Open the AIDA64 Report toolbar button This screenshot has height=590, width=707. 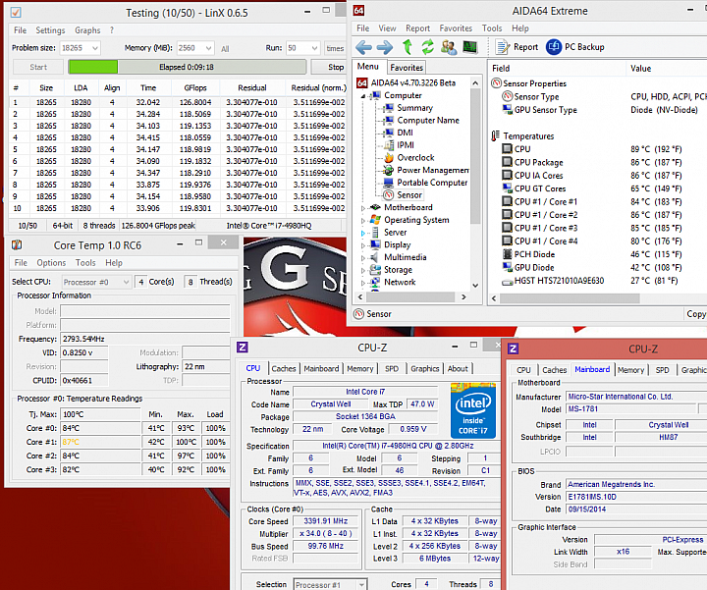click(x=517, y=47)
